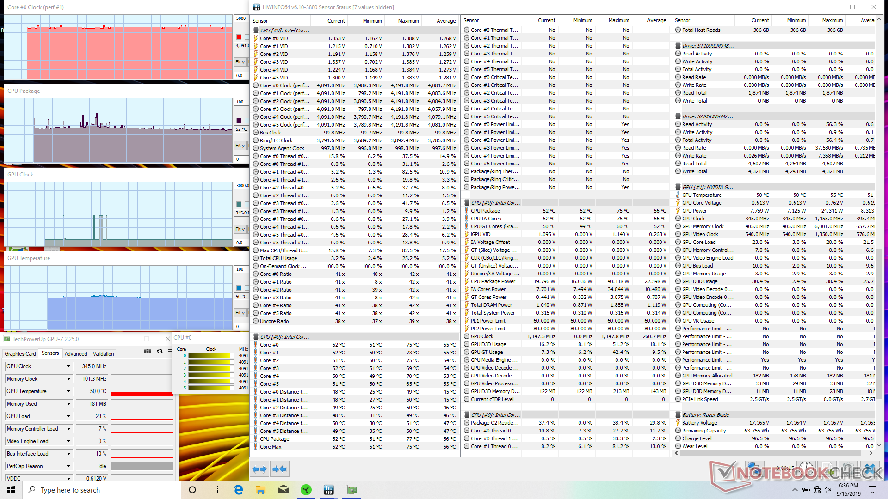Open GPU-Z hamburger menu icon
This screenshot has height=499, width=888.
click(x=170, y=352)
